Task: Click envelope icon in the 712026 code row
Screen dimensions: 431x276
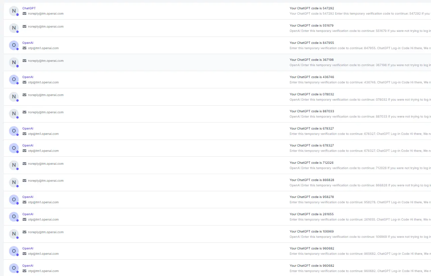Action: click(24, 164)
